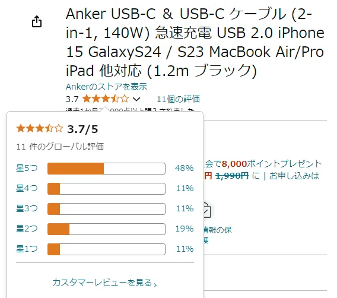Click the secure bag icon behind popover
This screenshot has width=337, height=298.
coord(207,210)
